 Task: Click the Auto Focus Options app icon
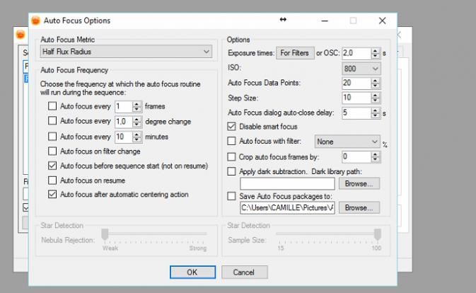point(36,21)
